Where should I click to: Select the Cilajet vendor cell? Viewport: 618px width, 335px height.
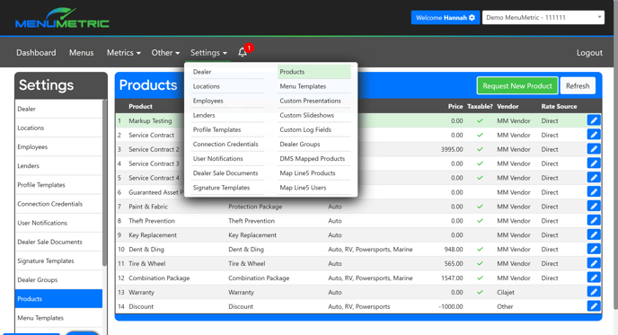click(x=506, y=292)
